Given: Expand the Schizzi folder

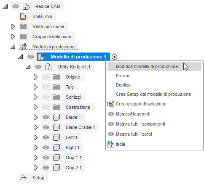Looking at the screenshot, I should (35, 97).
